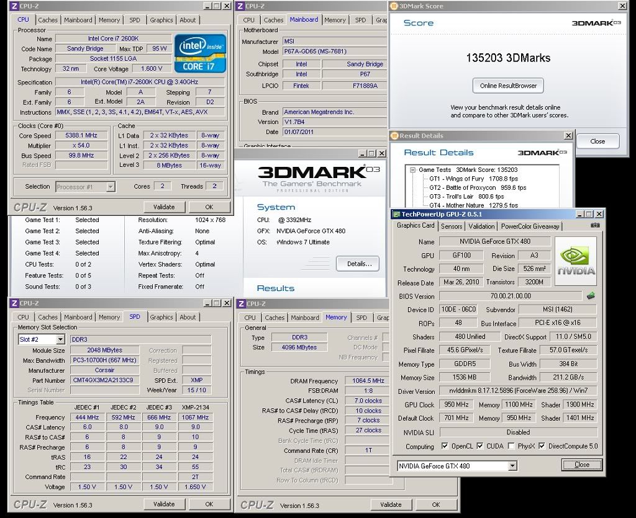636x518 pixels.
Task: Click the Online ResultBrowser button
Action: point(508,86)
